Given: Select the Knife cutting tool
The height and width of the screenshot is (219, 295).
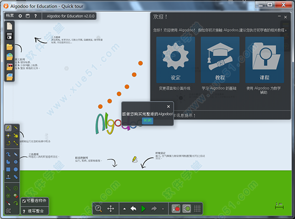Looking at the screenshot, I should [x=16, y=128].
